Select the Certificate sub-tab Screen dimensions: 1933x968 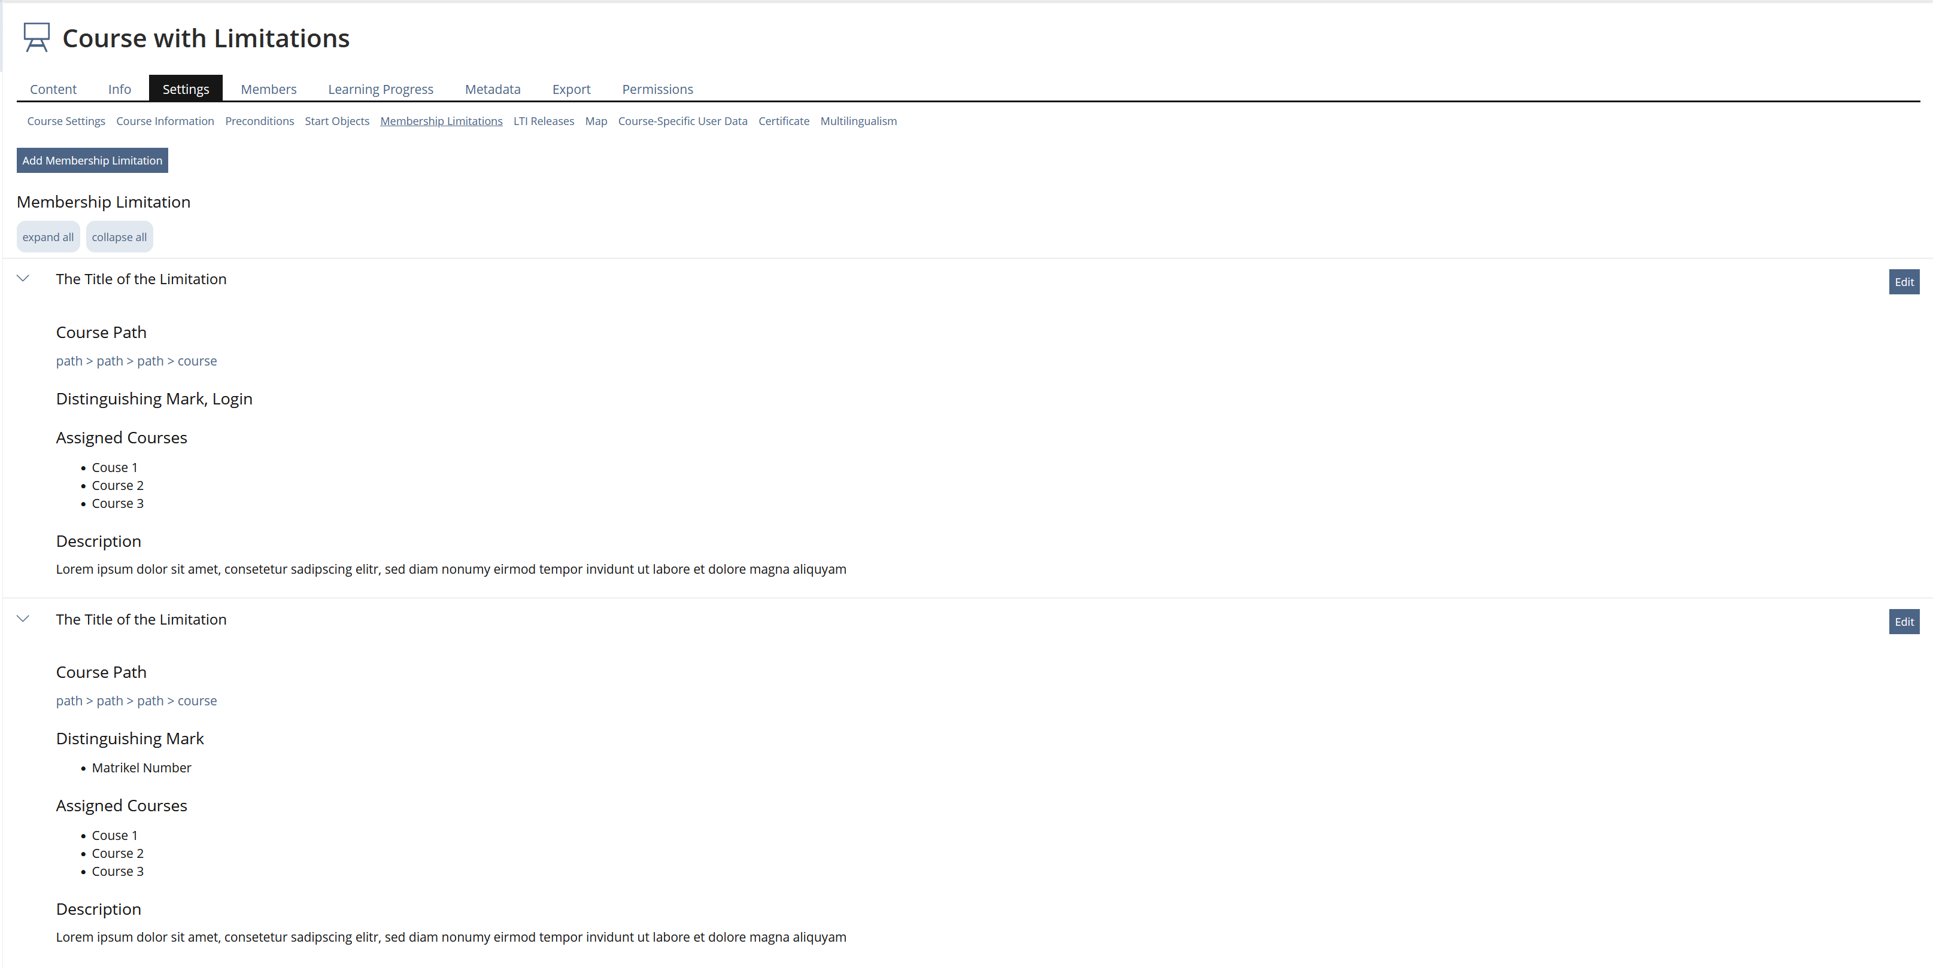point(784,121)
